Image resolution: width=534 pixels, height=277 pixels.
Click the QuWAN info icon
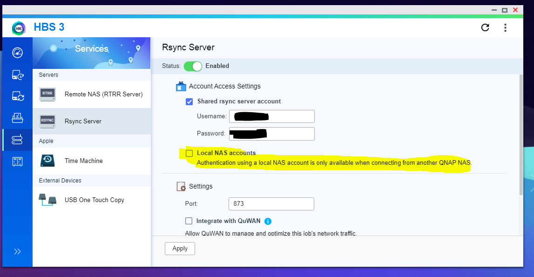point(268,222)
